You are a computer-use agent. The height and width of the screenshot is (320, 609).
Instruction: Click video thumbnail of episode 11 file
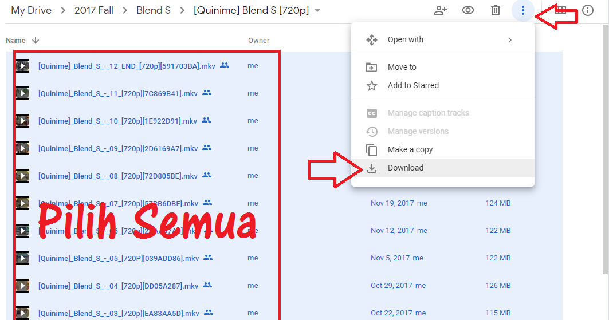click(x=22, y=93)
